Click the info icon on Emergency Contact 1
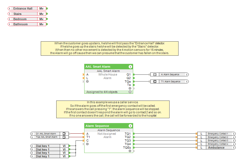The width and height of the screenshot is (247, 166). coord(234,134)
